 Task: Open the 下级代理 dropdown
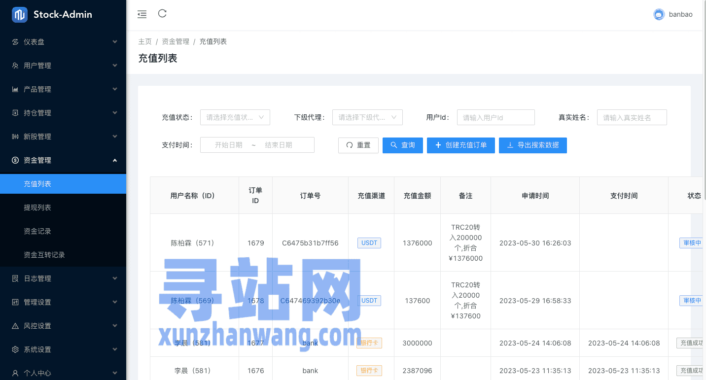367,117
